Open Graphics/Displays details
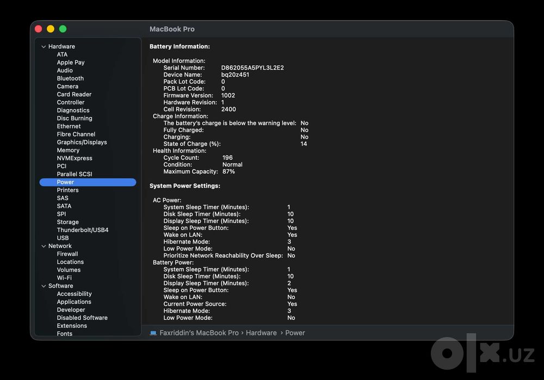 (x=82, y=142)
